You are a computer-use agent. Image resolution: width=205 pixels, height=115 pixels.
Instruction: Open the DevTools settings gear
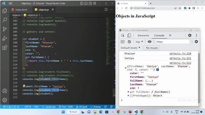[190, 35]
